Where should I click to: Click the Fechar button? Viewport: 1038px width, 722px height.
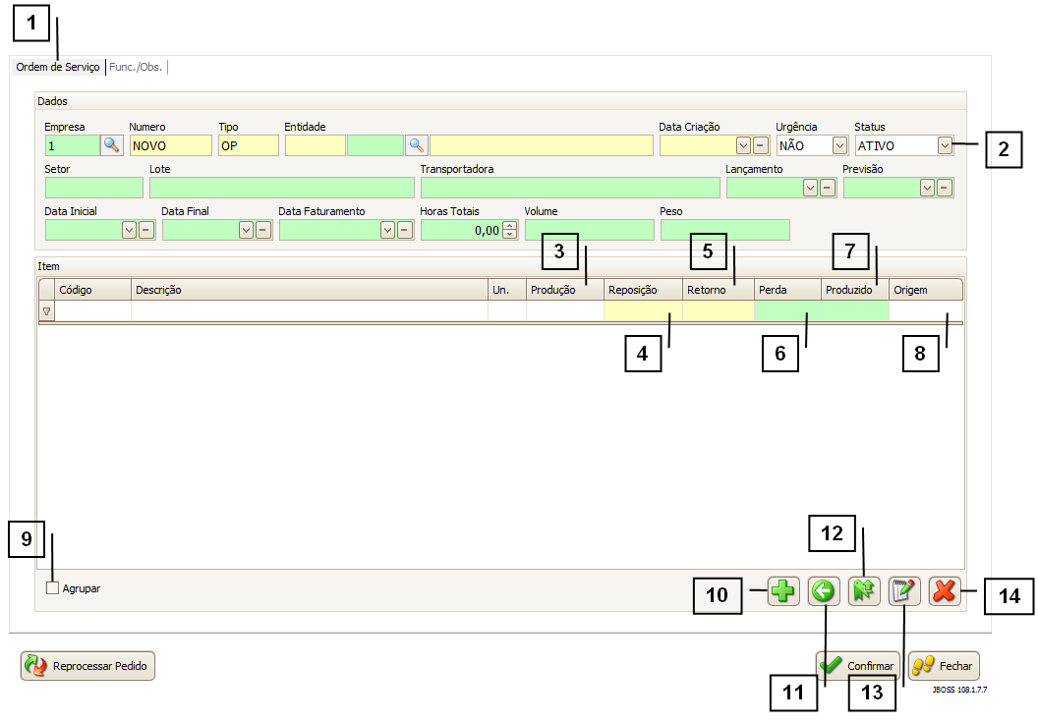pos(944,666)
